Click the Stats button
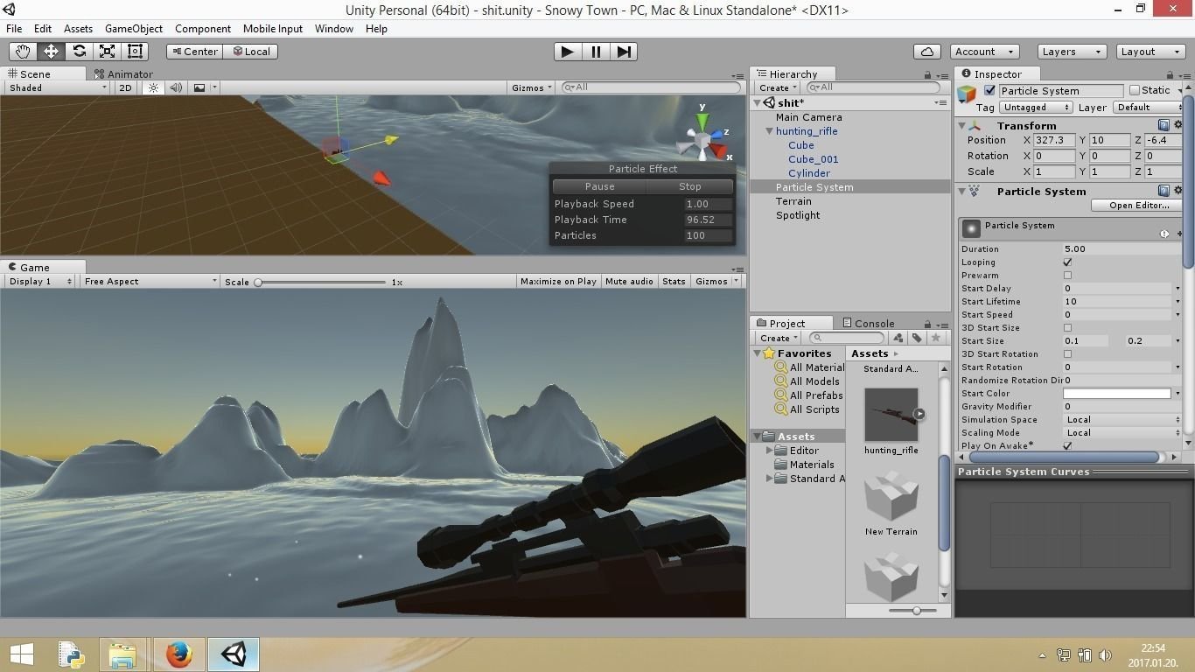The width and height of the screenshot is (1195, 672). [674, 282]
